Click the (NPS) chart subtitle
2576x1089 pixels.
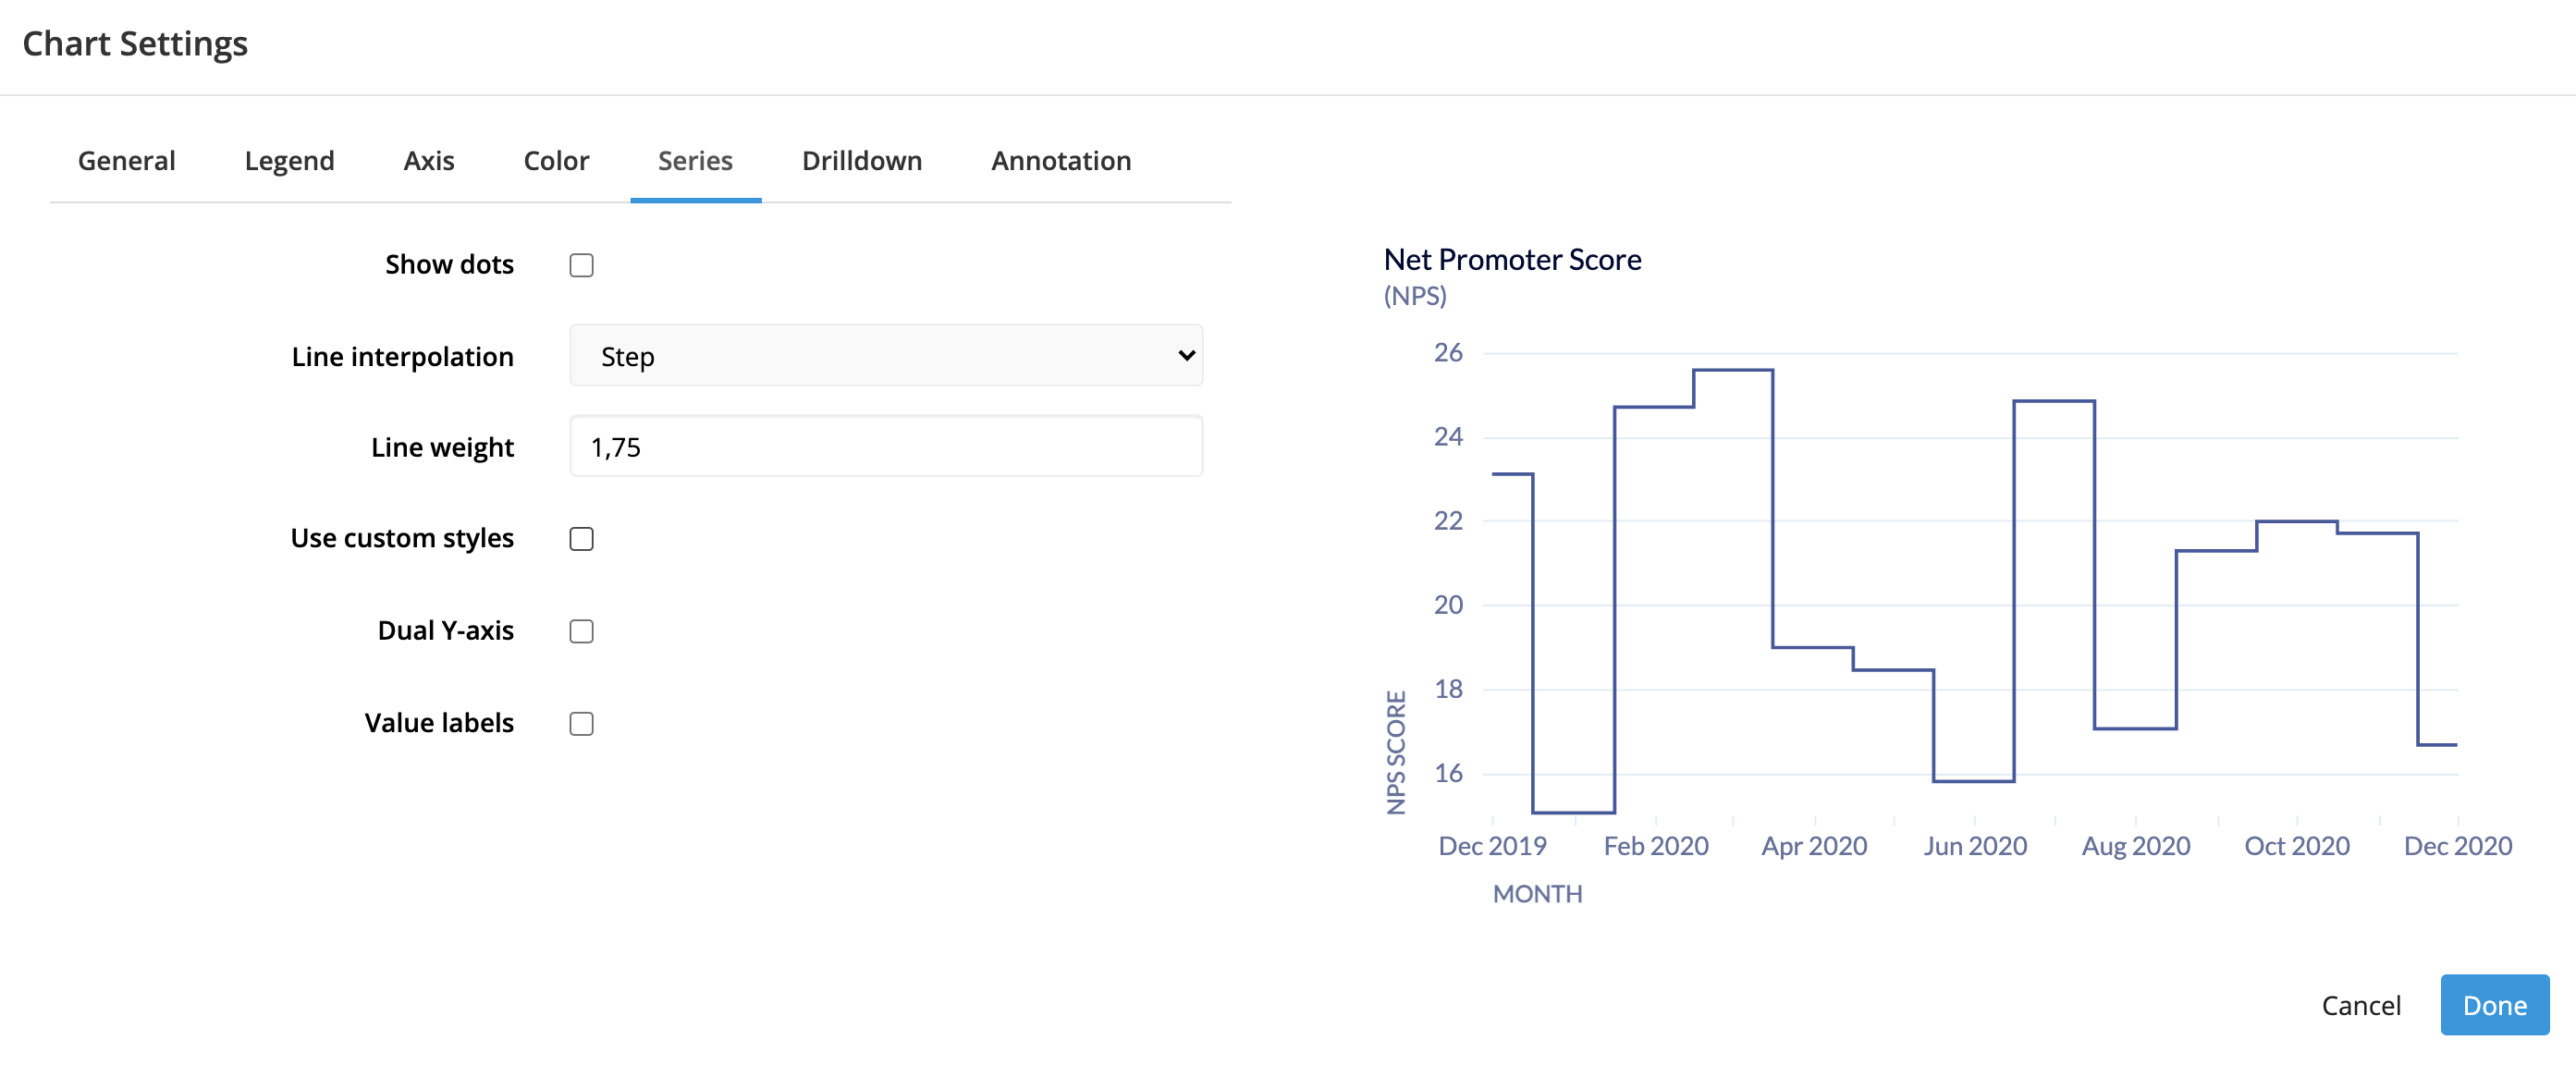[x=1415, y=296]
